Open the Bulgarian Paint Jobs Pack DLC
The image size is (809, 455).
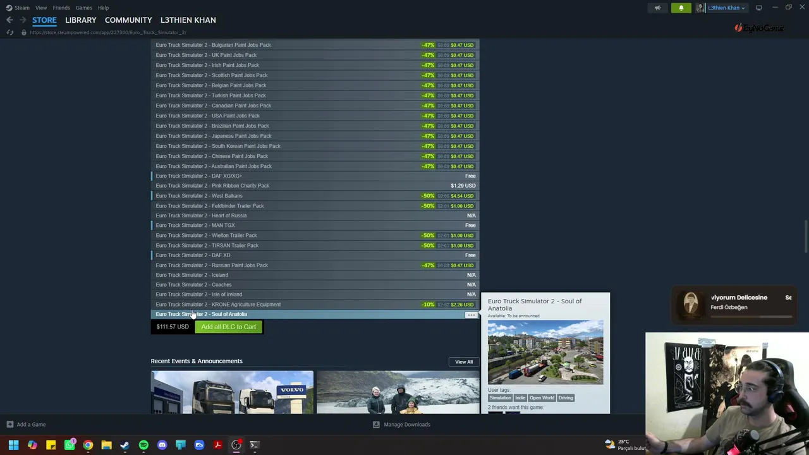[315, 45]
